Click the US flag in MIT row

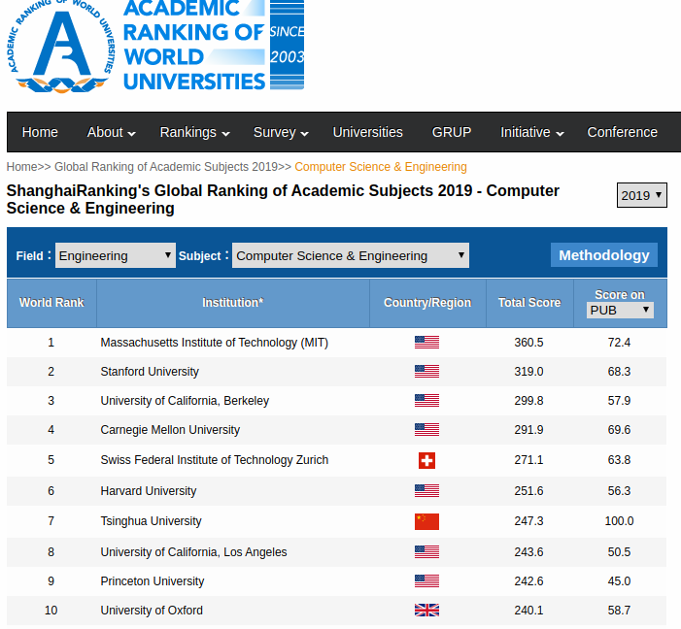pos(426,343)
